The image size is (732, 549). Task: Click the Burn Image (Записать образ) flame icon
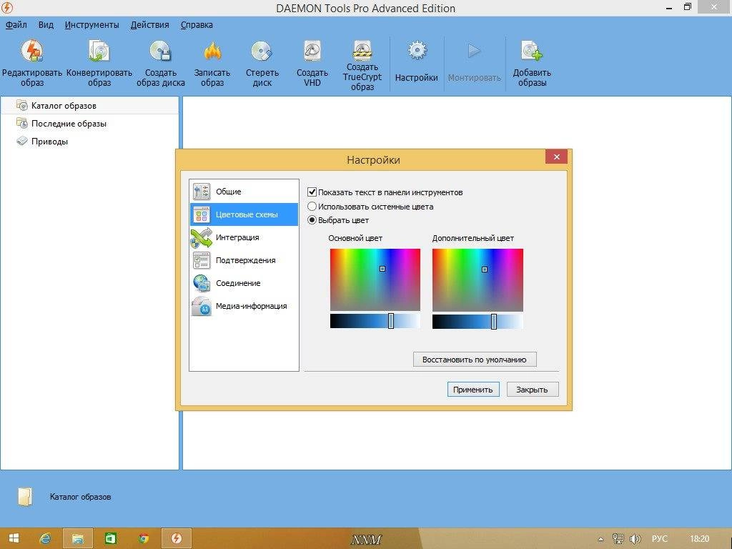[x=212, y=51]
